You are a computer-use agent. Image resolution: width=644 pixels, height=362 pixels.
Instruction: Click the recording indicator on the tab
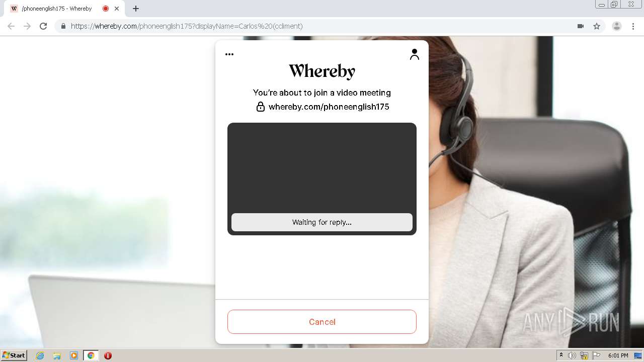tap(106, 9)
